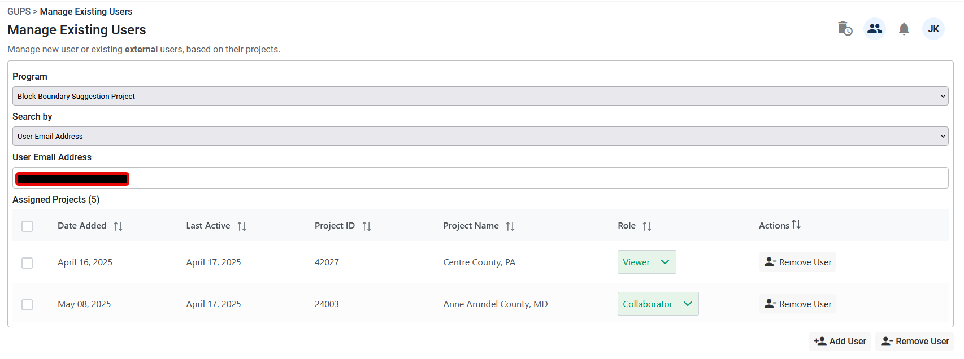
Task: Sort by Project ID column arrows
Action: click(367, 226)
